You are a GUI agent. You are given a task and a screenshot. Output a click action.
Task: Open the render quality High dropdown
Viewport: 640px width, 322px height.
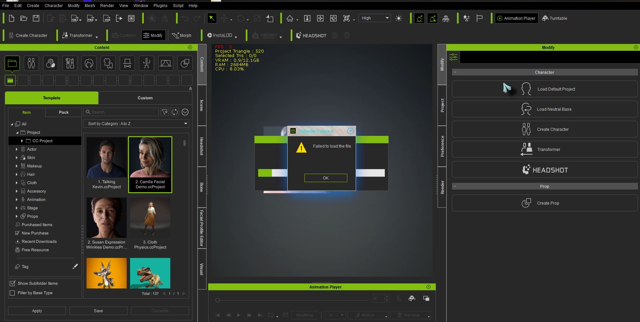click(x=374, y=18)
